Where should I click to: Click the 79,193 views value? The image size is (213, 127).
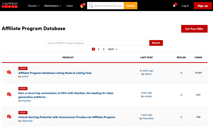[x=198, y=73]
